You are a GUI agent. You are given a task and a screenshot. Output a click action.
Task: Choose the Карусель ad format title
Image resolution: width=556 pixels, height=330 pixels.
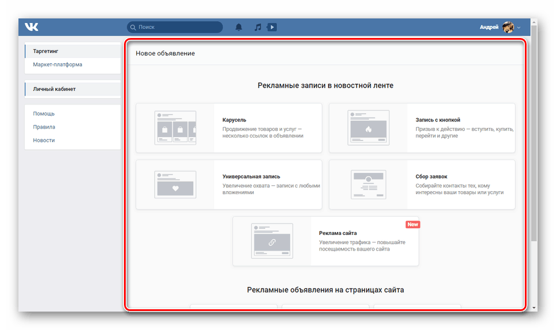point(234,120)
